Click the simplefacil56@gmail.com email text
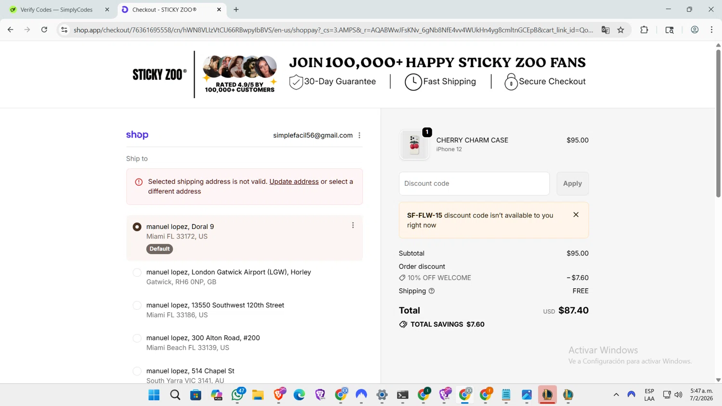 coord(313,136)
